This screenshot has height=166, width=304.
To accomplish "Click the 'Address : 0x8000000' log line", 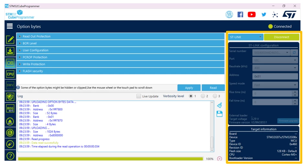I will tap(41, 135).
